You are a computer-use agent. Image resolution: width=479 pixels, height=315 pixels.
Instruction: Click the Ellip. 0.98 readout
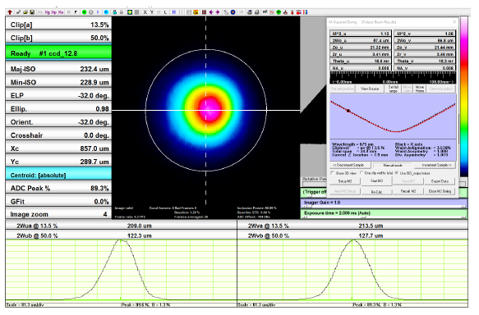click(58, 109)
